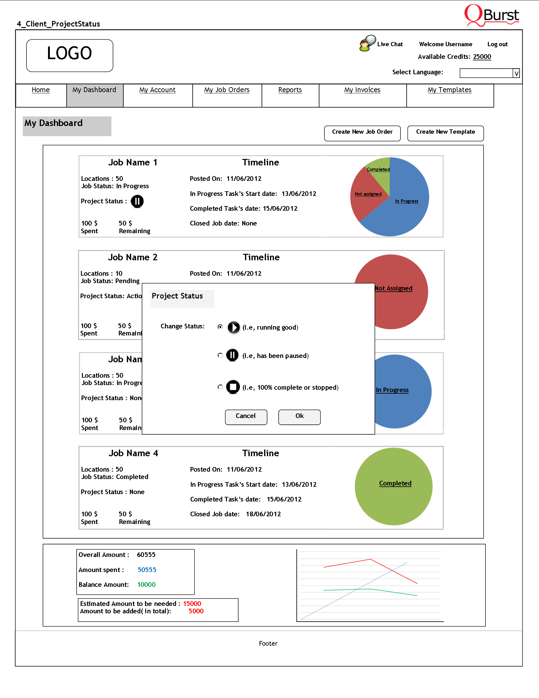Switch to the Reports tab
The width and height of the screenshot is (539, 698).
click(290, 90)
